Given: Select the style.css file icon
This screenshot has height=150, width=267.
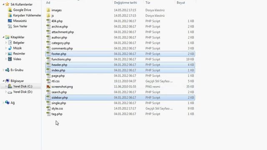Looking at the screenshot, I should 48,108.
